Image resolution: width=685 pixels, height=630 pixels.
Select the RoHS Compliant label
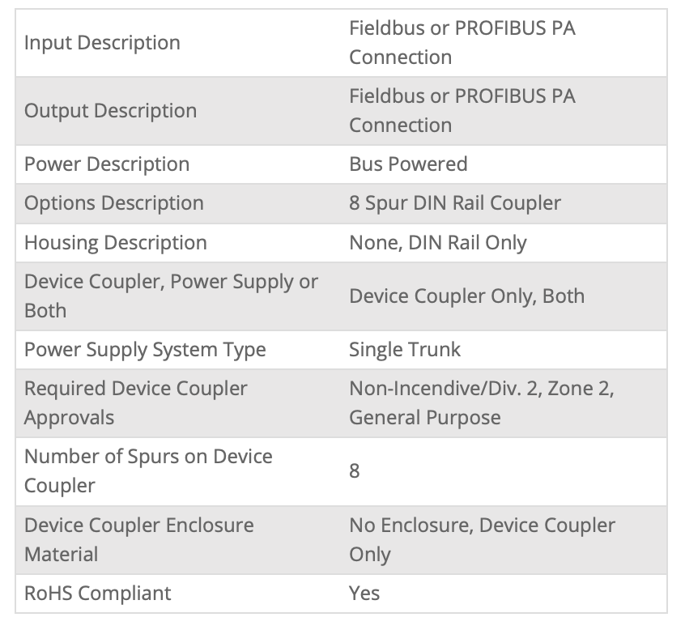click(x=97, y=594)
